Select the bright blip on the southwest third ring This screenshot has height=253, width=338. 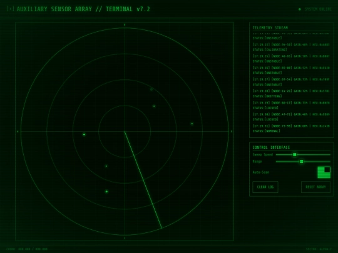(x=106, y=192)
